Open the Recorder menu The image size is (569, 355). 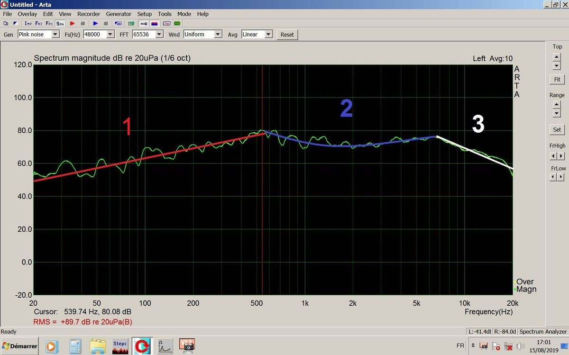pos(89,14)
